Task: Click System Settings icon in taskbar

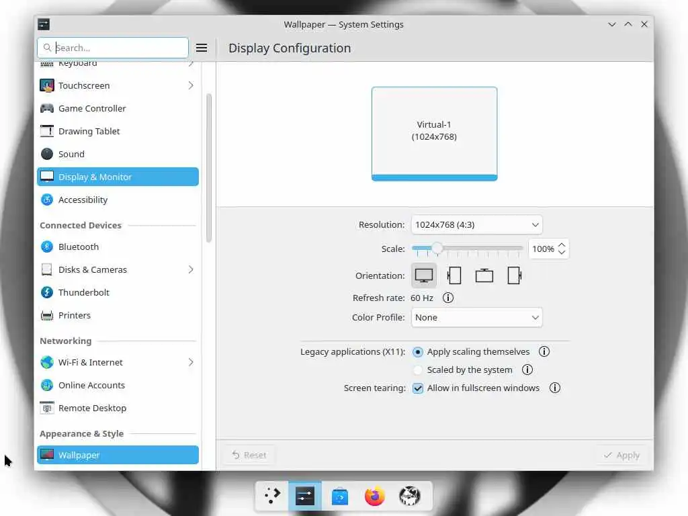Action: point(305,497)
